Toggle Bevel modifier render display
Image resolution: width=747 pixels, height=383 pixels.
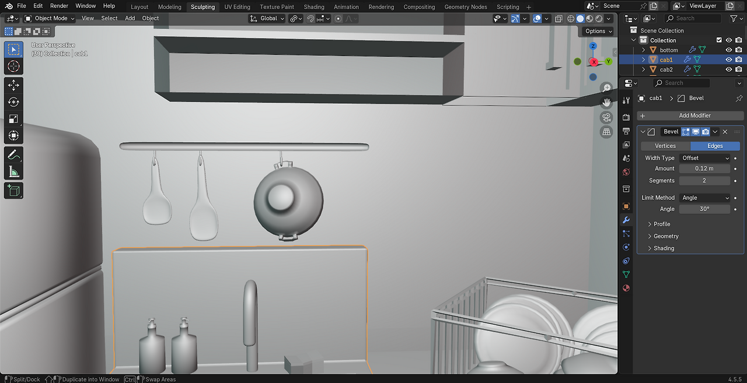coord(706,132)
